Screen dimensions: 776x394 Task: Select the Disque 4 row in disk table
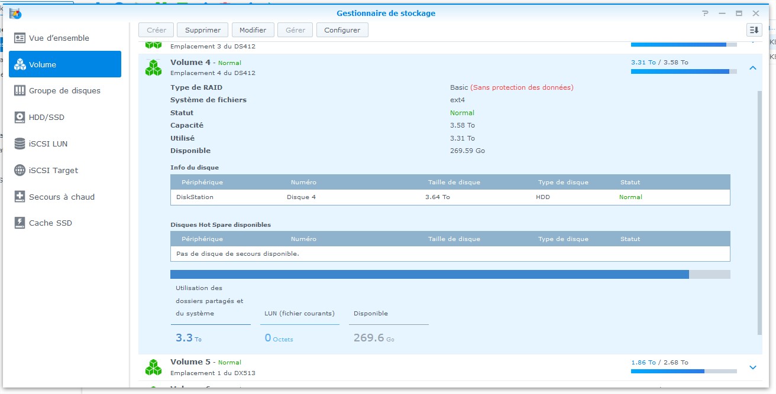point(450,197)
